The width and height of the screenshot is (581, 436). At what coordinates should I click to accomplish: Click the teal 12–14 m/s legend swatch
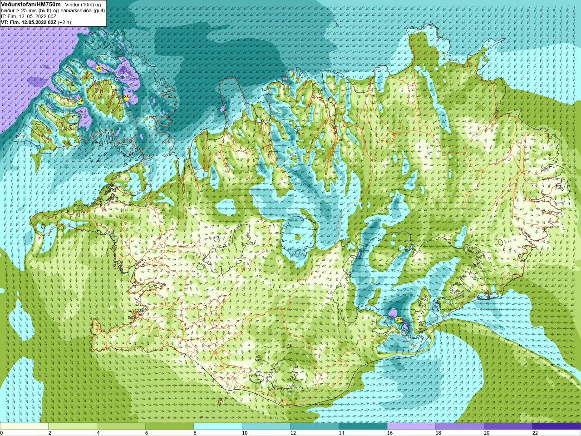click(x=315, y=426)
